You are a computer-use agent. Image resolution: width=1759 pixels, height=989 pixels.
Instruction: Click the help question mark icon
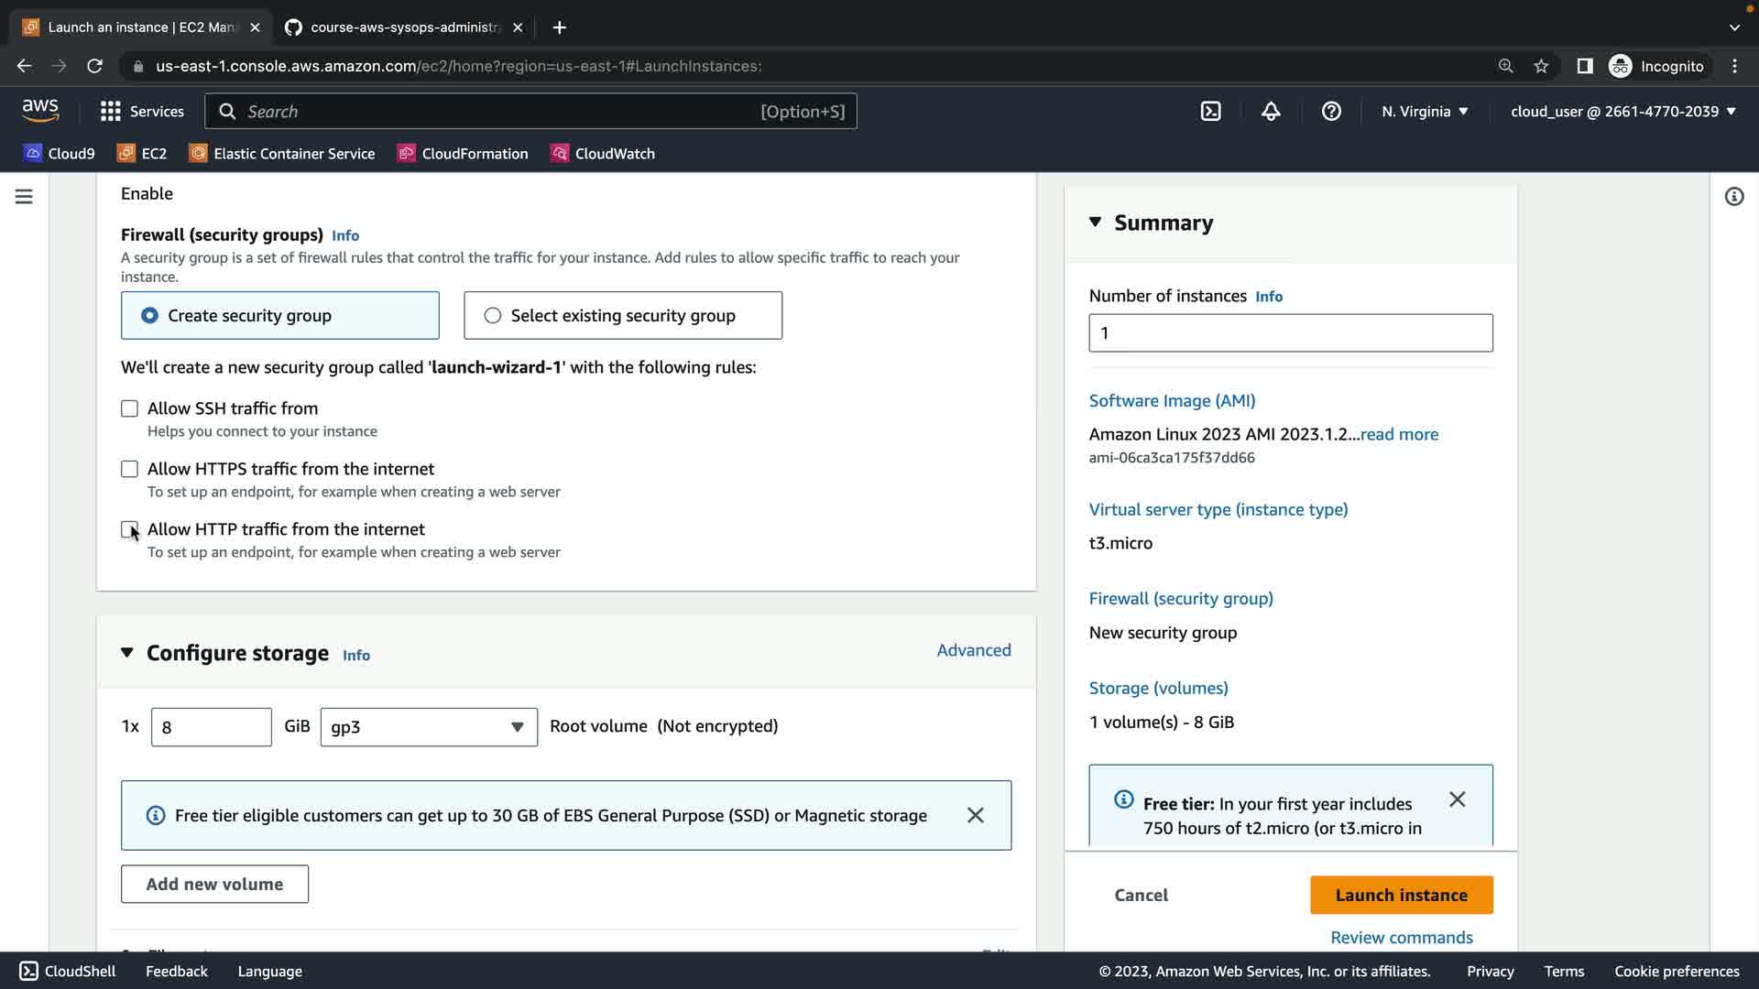point(1331,111)
